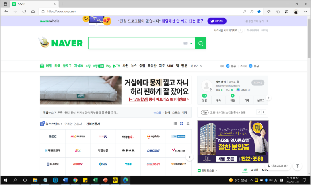311x185 pixels.
Task: Expand the 더보기 menu
Action: [196, 66]
